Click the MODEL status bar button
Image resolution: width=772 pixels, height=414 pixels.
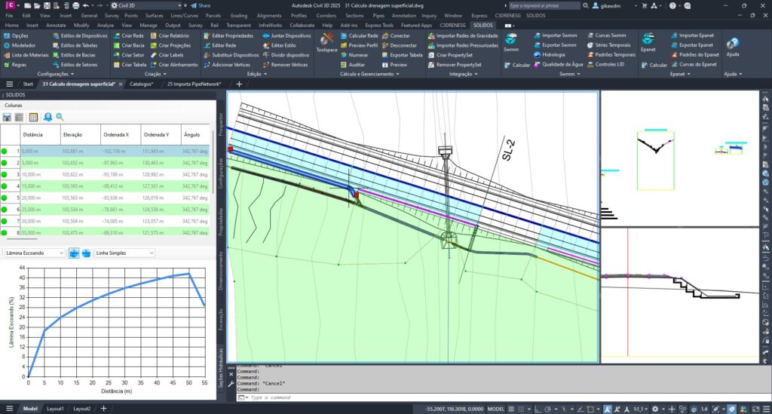pos(495,409)
